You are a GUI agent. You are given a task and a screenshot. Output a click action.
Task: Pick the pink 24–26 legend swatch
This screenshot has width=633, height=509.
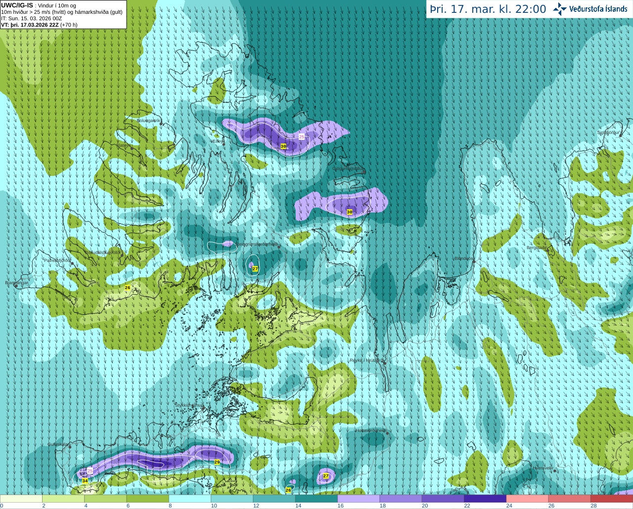[x=527, y=499]
